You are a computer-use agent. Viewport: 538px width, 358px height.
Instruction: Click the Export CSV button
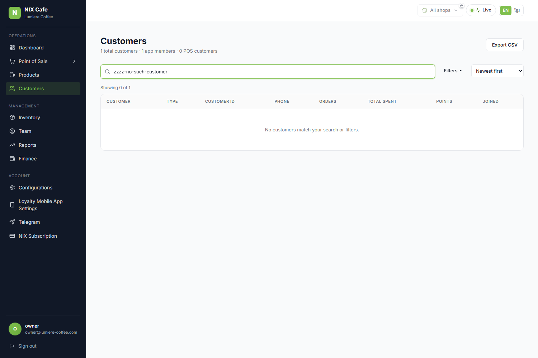pos(505,45)
